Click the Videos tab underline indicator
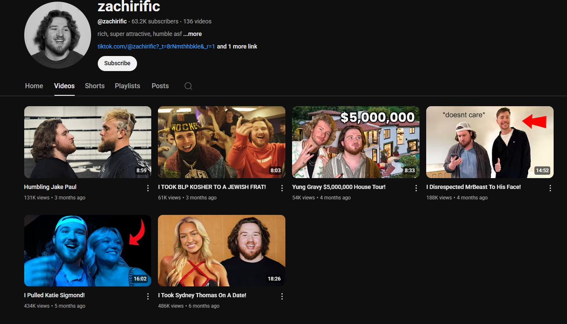 click(64, 95)
